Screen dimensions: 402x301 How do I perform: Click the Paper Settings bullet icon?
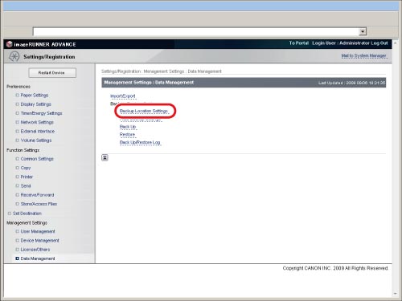pos(17,96)
